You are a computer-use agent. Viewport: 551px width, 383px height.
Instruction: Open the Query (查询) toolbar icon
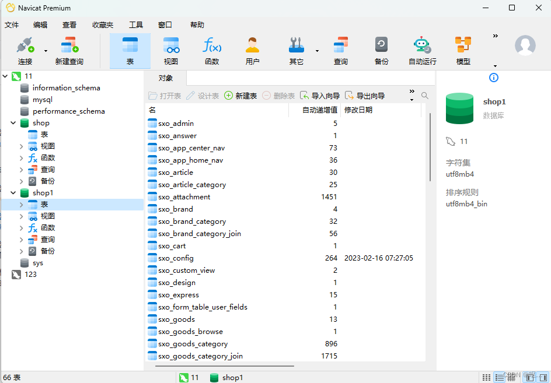(340, 51)
